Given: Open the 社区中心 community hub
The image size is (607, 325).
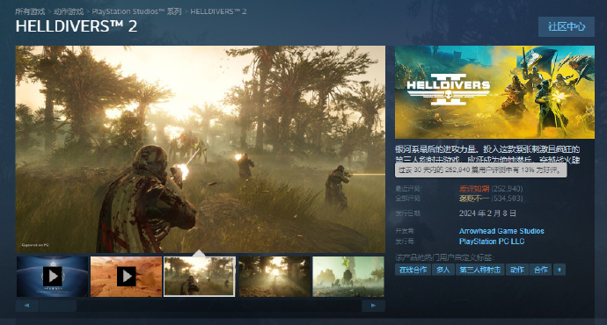Looking at the screenshot, I should pos(567,26).
